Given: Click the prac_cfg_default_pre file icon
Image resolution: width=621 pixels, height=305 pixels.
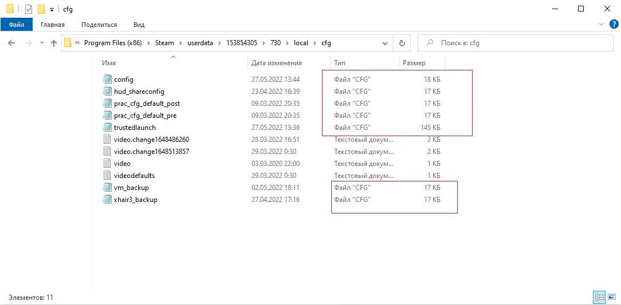Looking at the screenshot, I should 107,116.
